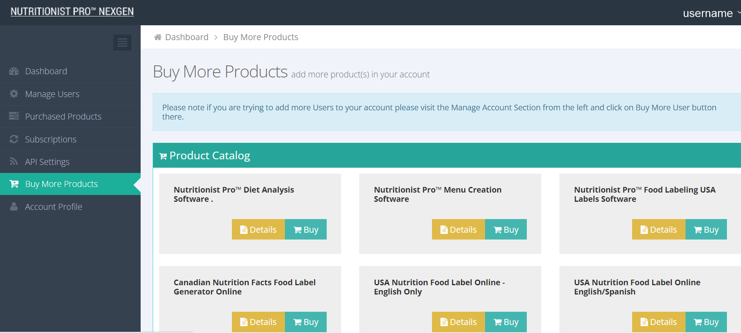This screenshot has width=741, height=333.
Task: Click the home icon in breadcrumb
Action: tap(158, 37)
